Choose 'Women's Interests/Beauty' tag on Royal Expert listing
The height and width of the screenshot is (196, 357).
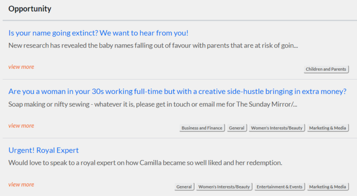coord(224,187)
